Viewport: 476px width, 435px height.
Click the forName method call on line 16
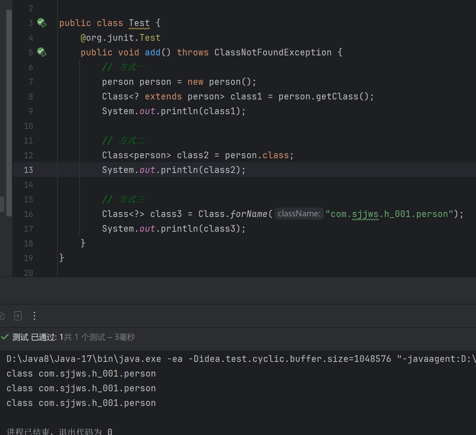click(x=249, y=214)
